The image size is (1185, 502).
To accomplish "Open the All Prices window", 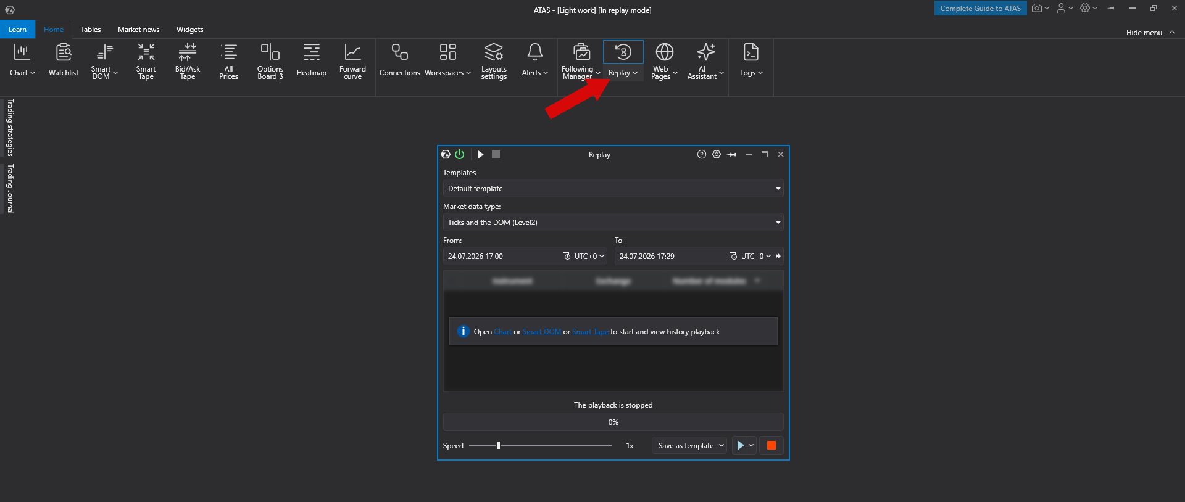I will point(228,60).
